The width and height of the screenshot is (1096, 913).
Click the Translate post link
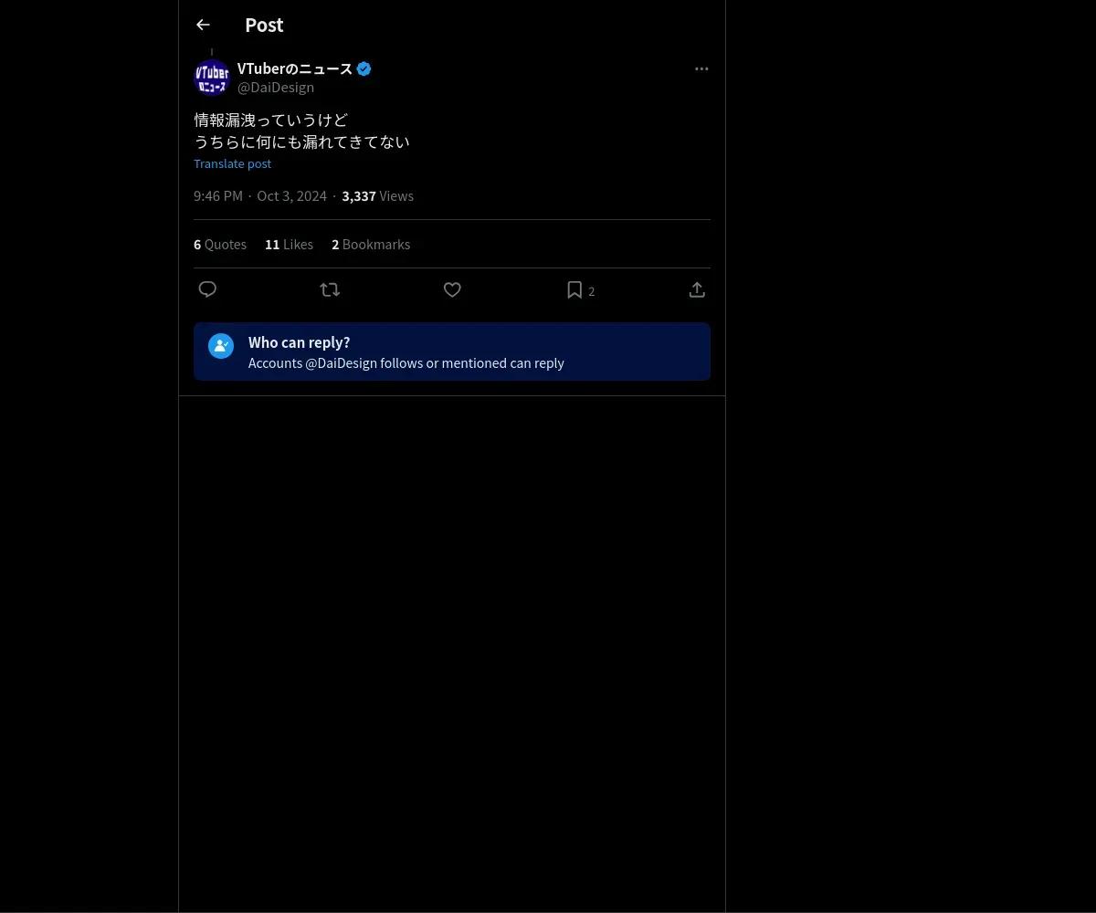click(232, 163)
